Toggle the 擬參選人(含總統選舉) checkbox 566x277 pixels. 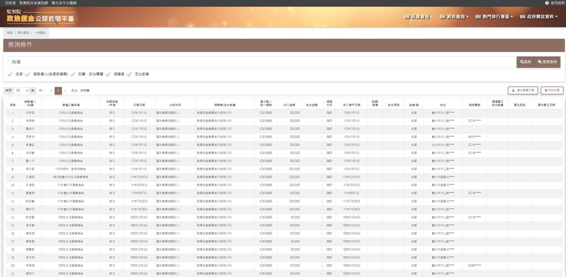28,74
